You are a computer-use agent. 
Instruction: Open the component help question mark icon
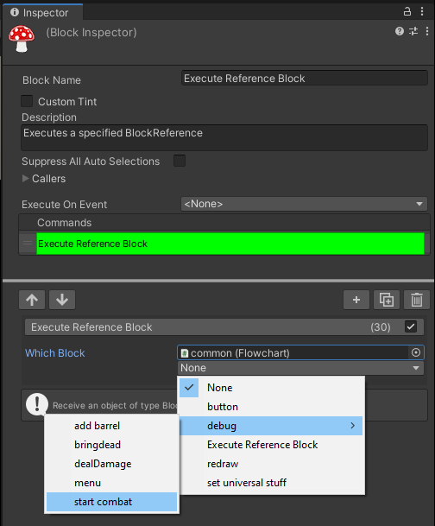coord(399,31)
